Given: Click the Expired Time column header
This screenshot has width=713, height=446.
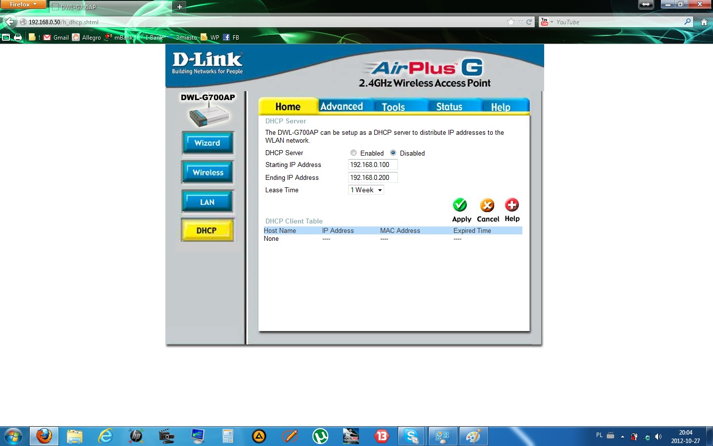Looking at the screenshot, I should pyautogui.click(x=472, y=230).
